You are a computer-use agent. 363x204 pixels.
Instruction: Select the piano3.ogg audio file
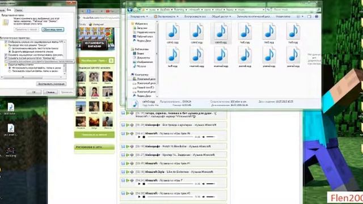click(293, 57)
